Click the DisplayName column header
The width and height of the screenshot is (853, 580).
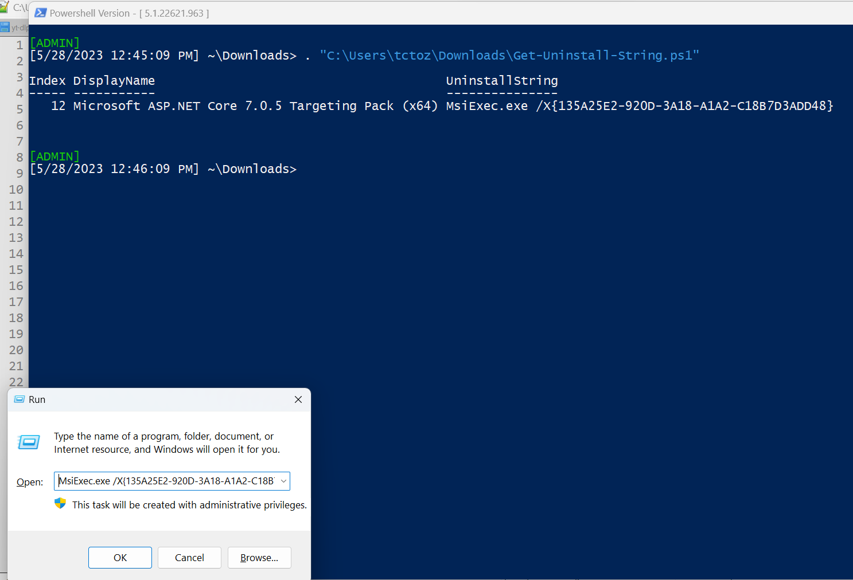(114, 81)
